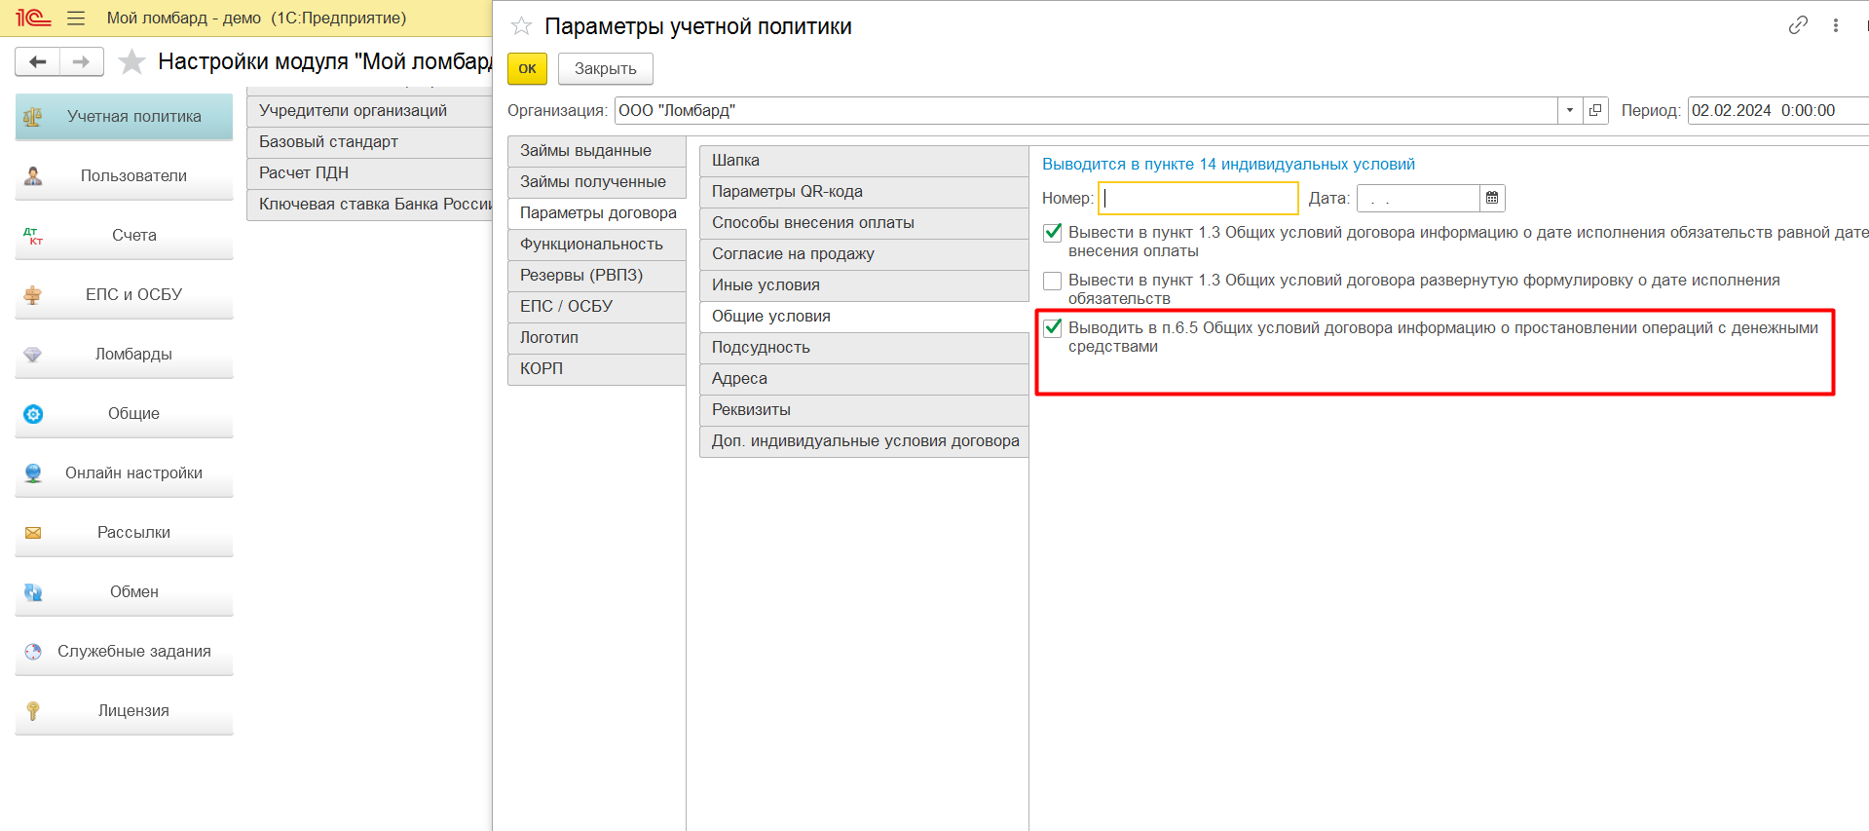Add settings page to favorites star
The height and width of the screenshot is (831, 1869).
coord(131,62)
